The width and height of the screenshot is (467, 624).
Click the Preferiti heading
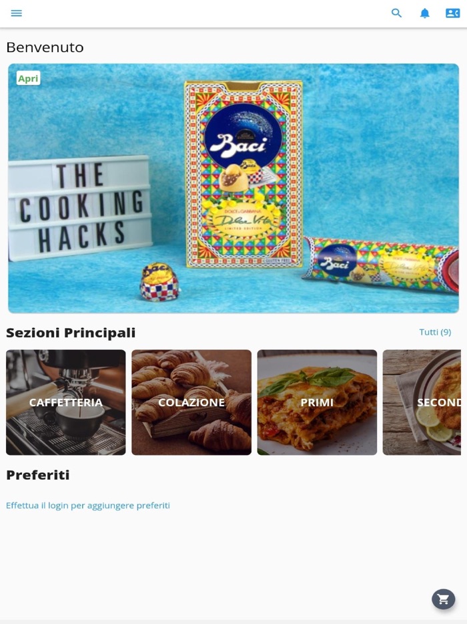38,475
